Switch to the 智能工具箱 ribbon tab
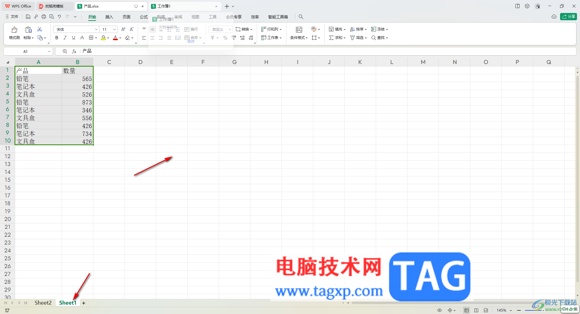The width and height of the screenshot is (580, 314). 278,17
